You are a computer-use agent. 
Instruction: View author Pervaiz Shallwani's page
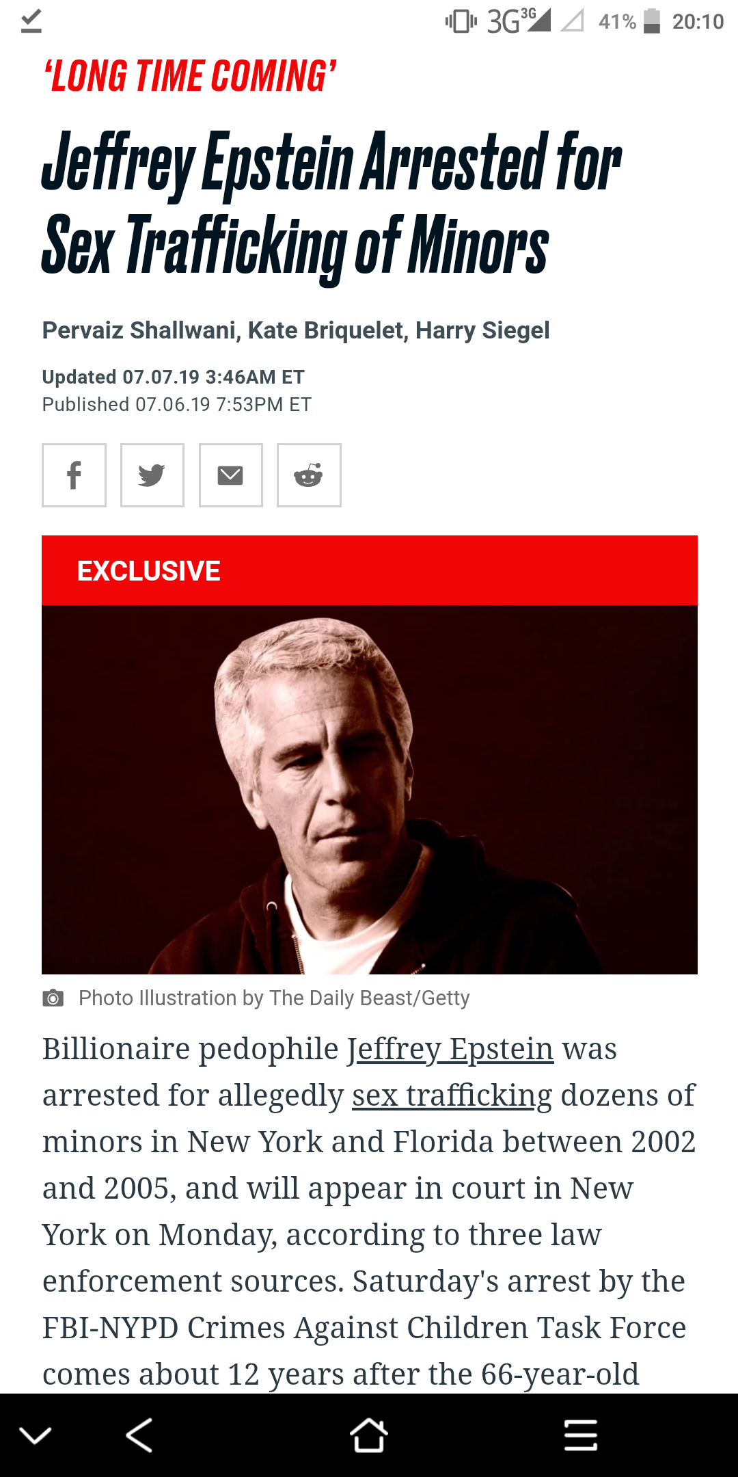click(139, 330)
